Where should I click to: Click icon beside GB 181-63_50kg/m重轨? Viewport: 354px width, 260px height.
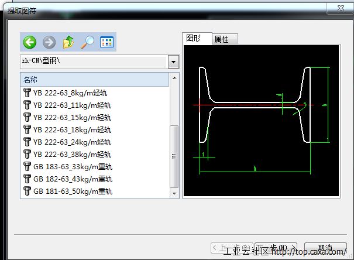tap(27, 191)
